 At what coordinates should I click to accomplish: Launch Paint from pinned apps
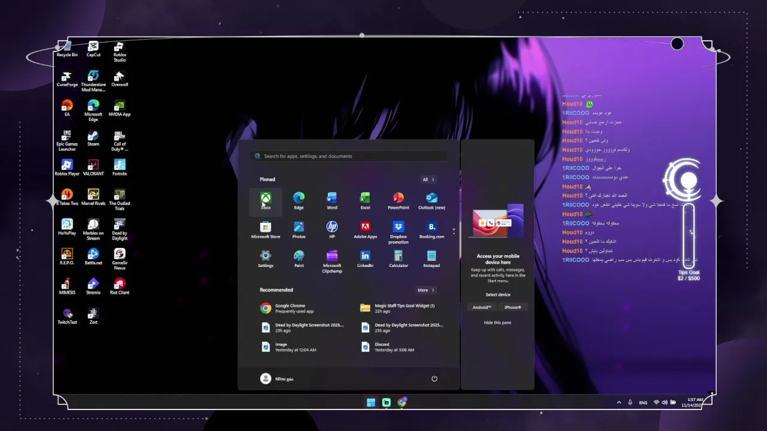click(298, 259)
